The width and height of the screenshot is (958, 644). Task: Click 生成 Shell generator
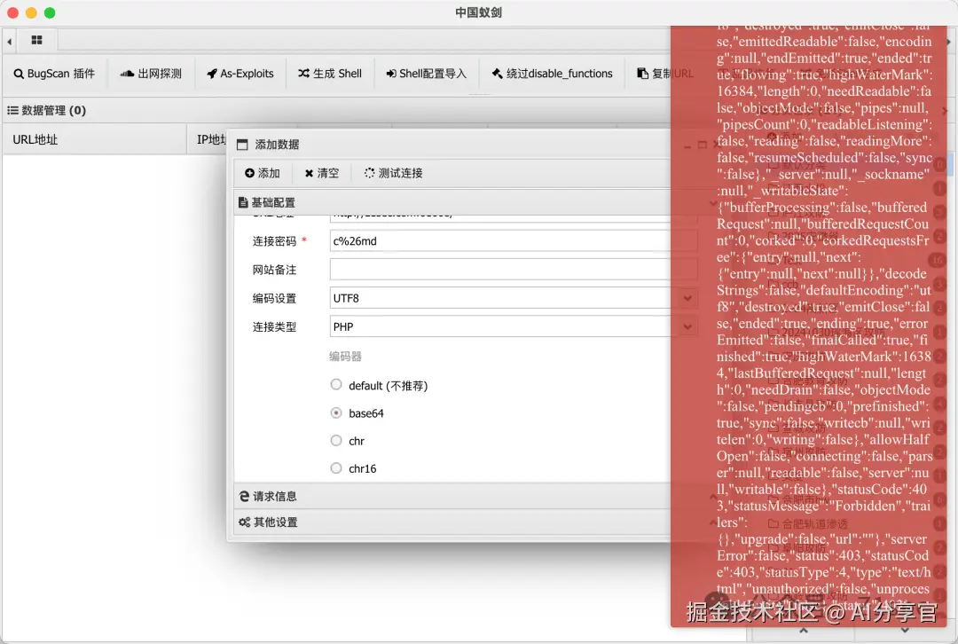point(330,74)
